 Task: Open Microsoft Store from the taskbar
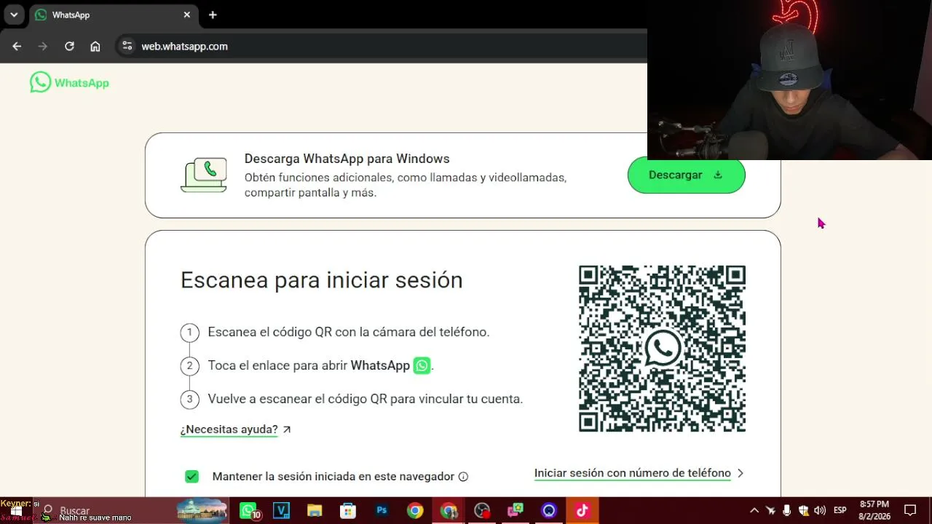tap(348, 511)
